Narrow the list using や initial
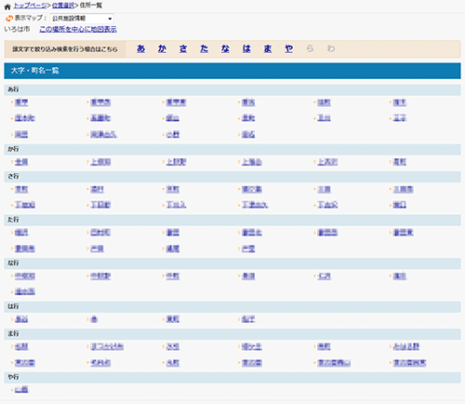 coord(288,48)
